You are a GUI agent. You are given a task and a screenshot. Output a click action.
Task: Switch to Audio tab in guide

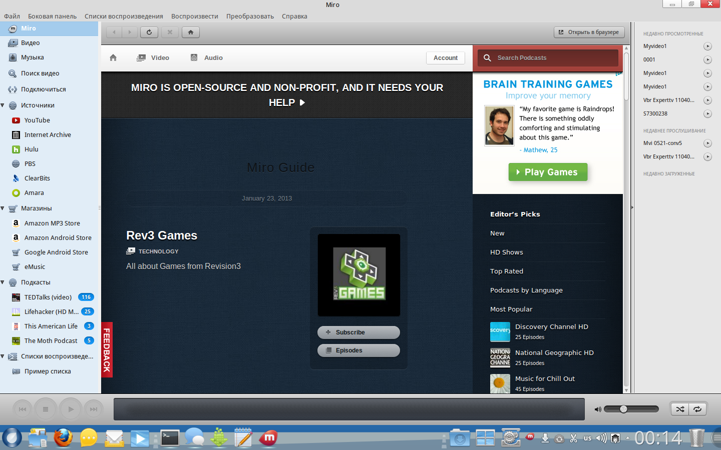pyautogui.click(x=206, y=58)
